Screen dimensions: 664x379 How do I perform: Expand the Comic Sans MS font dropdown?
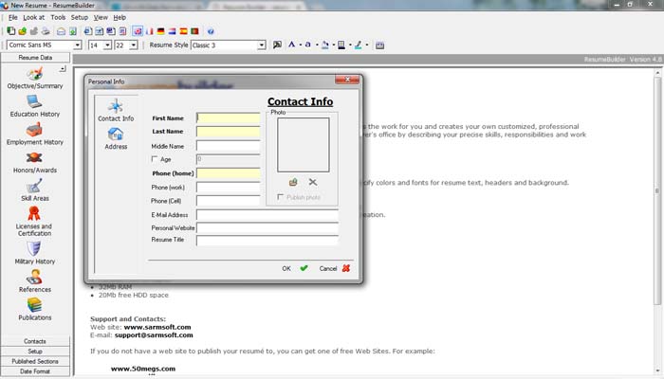pos(78,45)
